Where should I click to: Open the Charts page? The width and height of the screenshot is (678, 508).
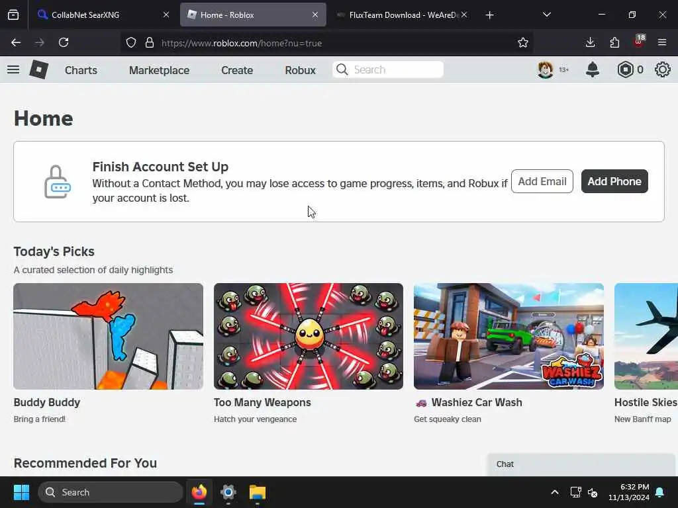81,70
